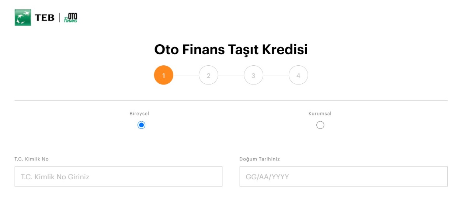Click the connector line between steps 2 and 3

(x=231, y=75)
